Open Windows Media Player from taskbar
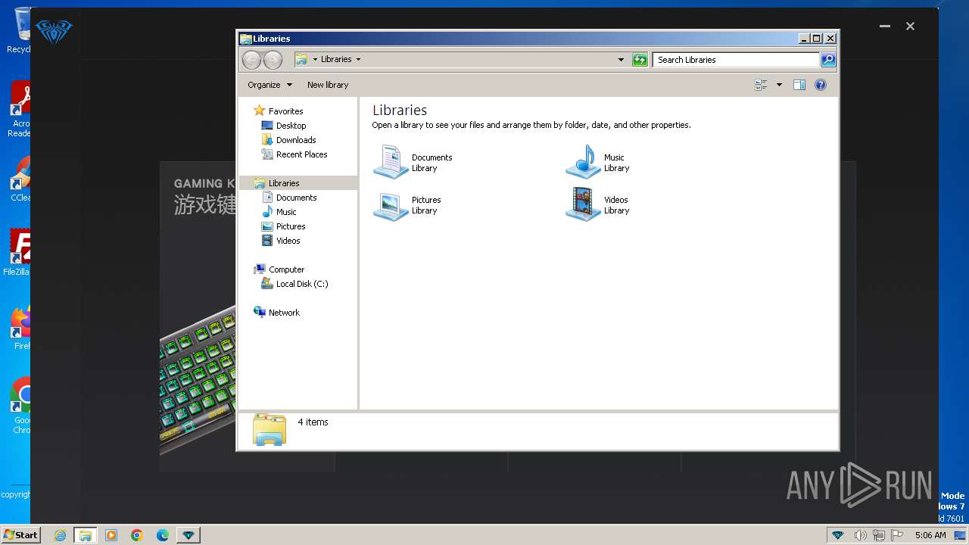This screenshot has width=969, height=545. (x=111, y=535)
